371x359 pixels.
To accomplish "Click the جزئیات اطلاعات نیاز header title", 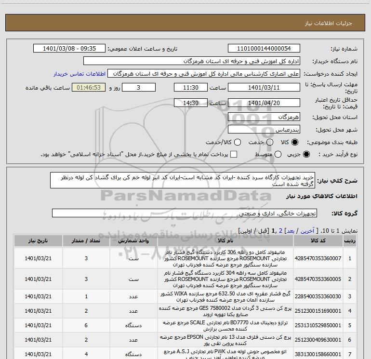I will click(x=328, y=23).
